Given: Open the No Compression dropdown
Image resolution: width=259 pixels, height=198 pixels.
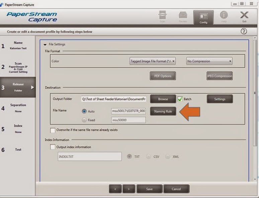Looking at the screenshot, I should point(209,61).
